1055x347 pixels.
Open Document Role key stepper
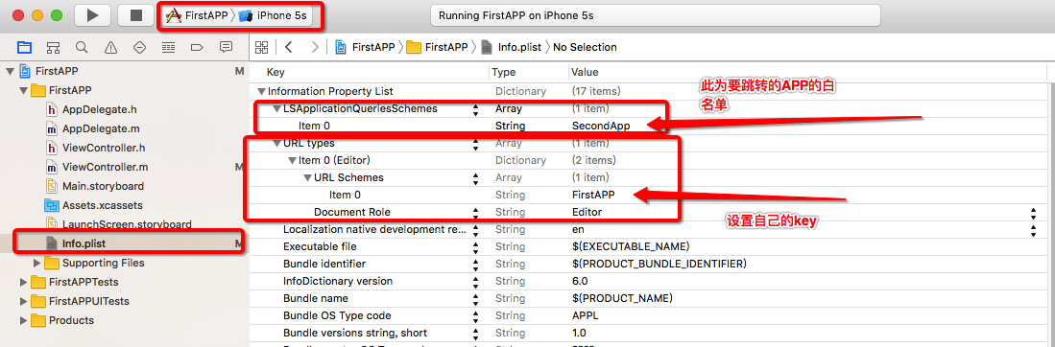pyautogui.click(x=476, y=213)
